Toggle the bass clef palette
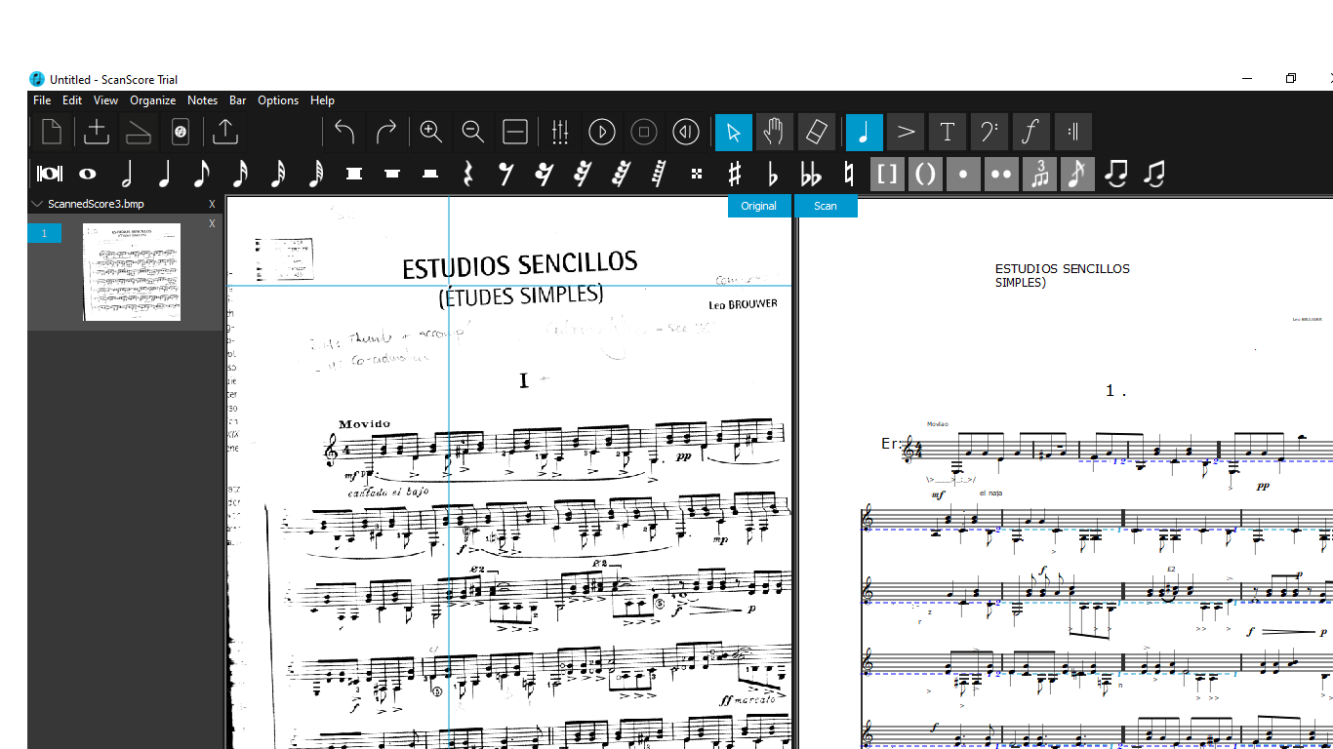This screenshot has width=1333, height=749. coord(990,132)
